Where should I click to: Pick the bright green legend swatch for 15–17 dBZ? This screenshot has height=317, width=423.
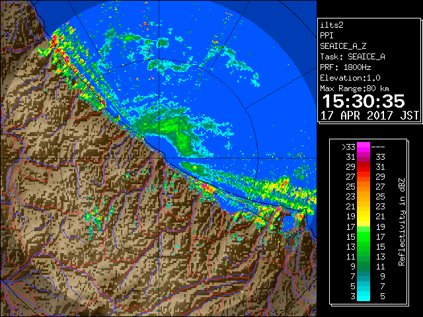[364, 236]
